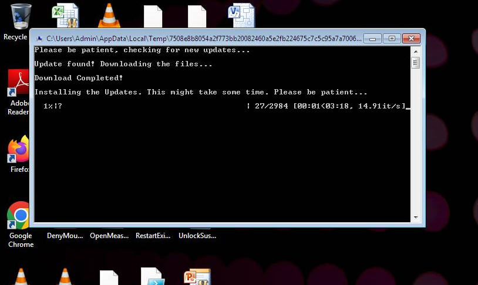Screen dimensions: 478x285
Task: Select the OpenMeas... desktop item
Action: click(107, 236)
